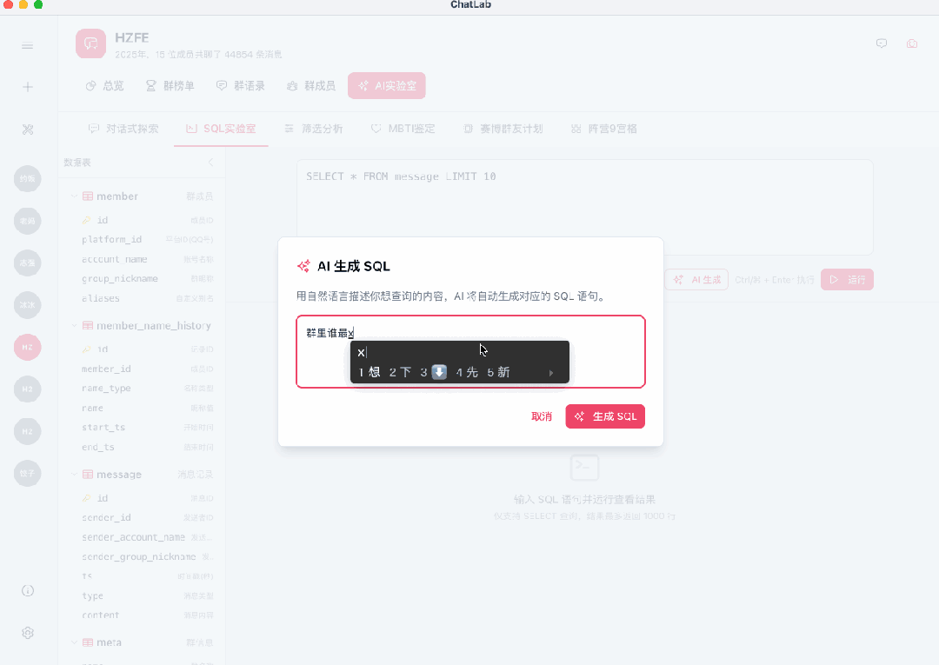This screenshot has height=665, width=939.
Task: Collapse the 数据表 panel with its chevron
Action: tap(210, 162)
